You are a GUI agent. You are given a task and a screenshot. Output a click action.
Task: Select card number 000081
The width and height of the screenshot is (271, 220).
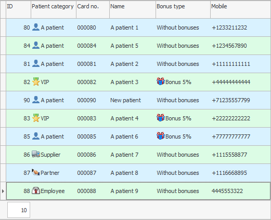[x=86, y=64]
